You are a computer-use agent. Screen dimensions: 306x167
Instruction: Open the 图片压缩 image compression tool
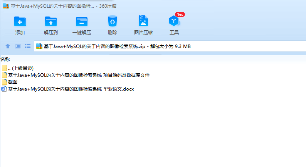[x=143, y=21]
